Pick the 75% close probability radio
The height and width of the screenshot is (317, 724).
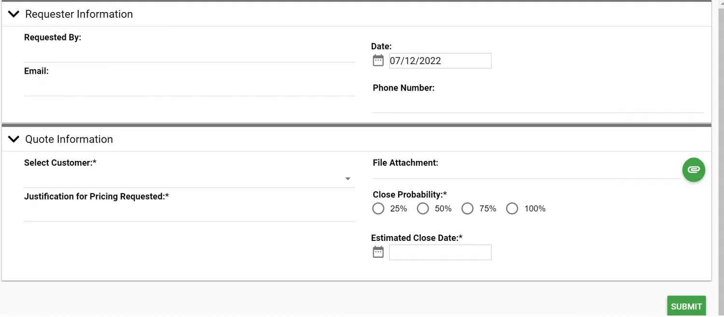pyautogui.click(x=467, y=209)
